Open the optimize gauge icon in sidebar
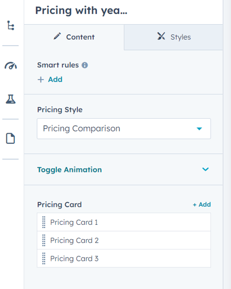The width and height of the screenshot is (231, 289). pyautogui.click(x=11, y=65)
